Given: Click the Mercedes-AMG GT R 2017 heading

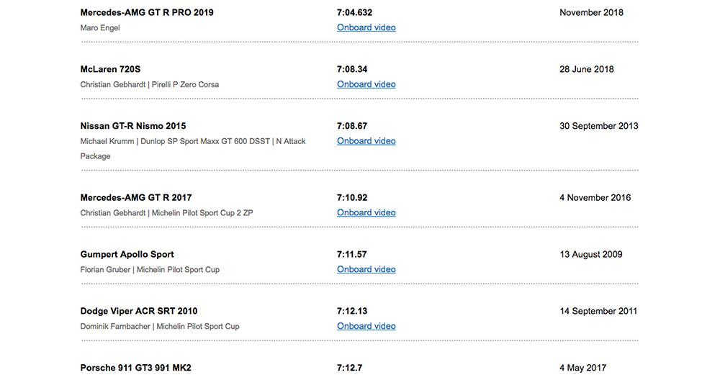Looking at the screenshot, I should (x=136, y=197).
